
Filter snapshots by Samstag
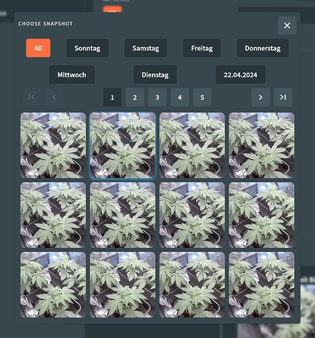(146, 48)
